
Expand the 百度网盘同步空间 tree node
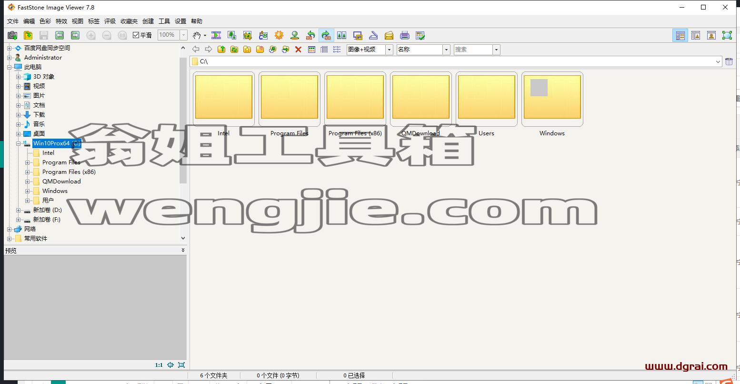(9, 48)
